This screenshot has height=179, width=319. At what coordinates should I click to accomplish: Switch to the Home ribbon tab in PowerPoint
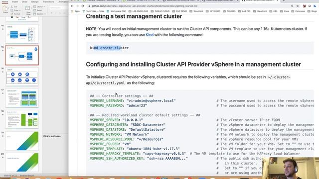[4, 2]
